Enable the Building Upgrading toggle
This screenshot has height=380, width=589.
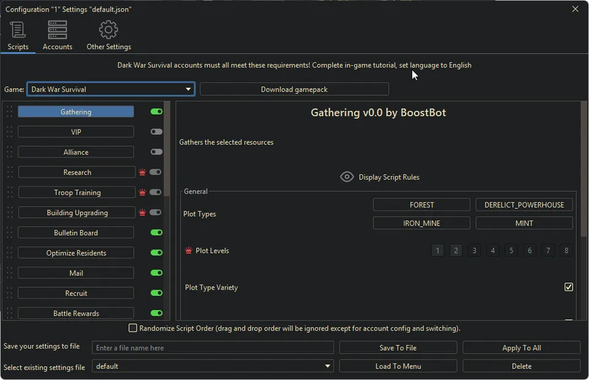coord(155,212)
